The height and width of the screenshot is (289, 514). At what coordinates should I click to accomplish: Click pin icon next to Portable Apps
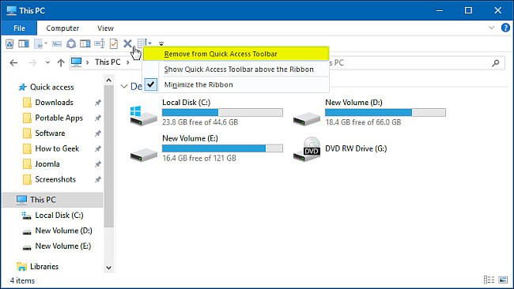(x=98, y=118)
